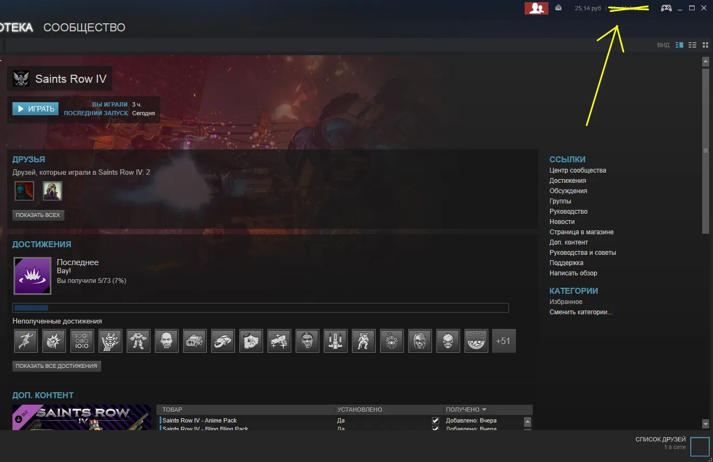Screen dimensions: 713x462
Task: Open the Новости link
Action: pos(562,222)
